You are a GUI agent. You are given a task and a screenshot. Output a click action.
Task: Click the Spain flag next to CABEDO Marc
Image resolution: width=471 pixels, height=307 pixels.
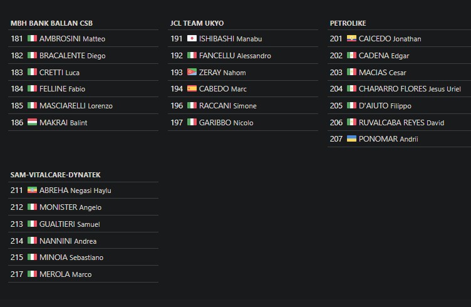point(192,88)
